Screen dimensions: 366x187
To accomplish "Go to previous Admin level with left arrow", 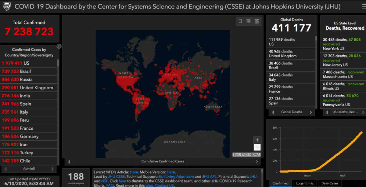I will 5,169.
